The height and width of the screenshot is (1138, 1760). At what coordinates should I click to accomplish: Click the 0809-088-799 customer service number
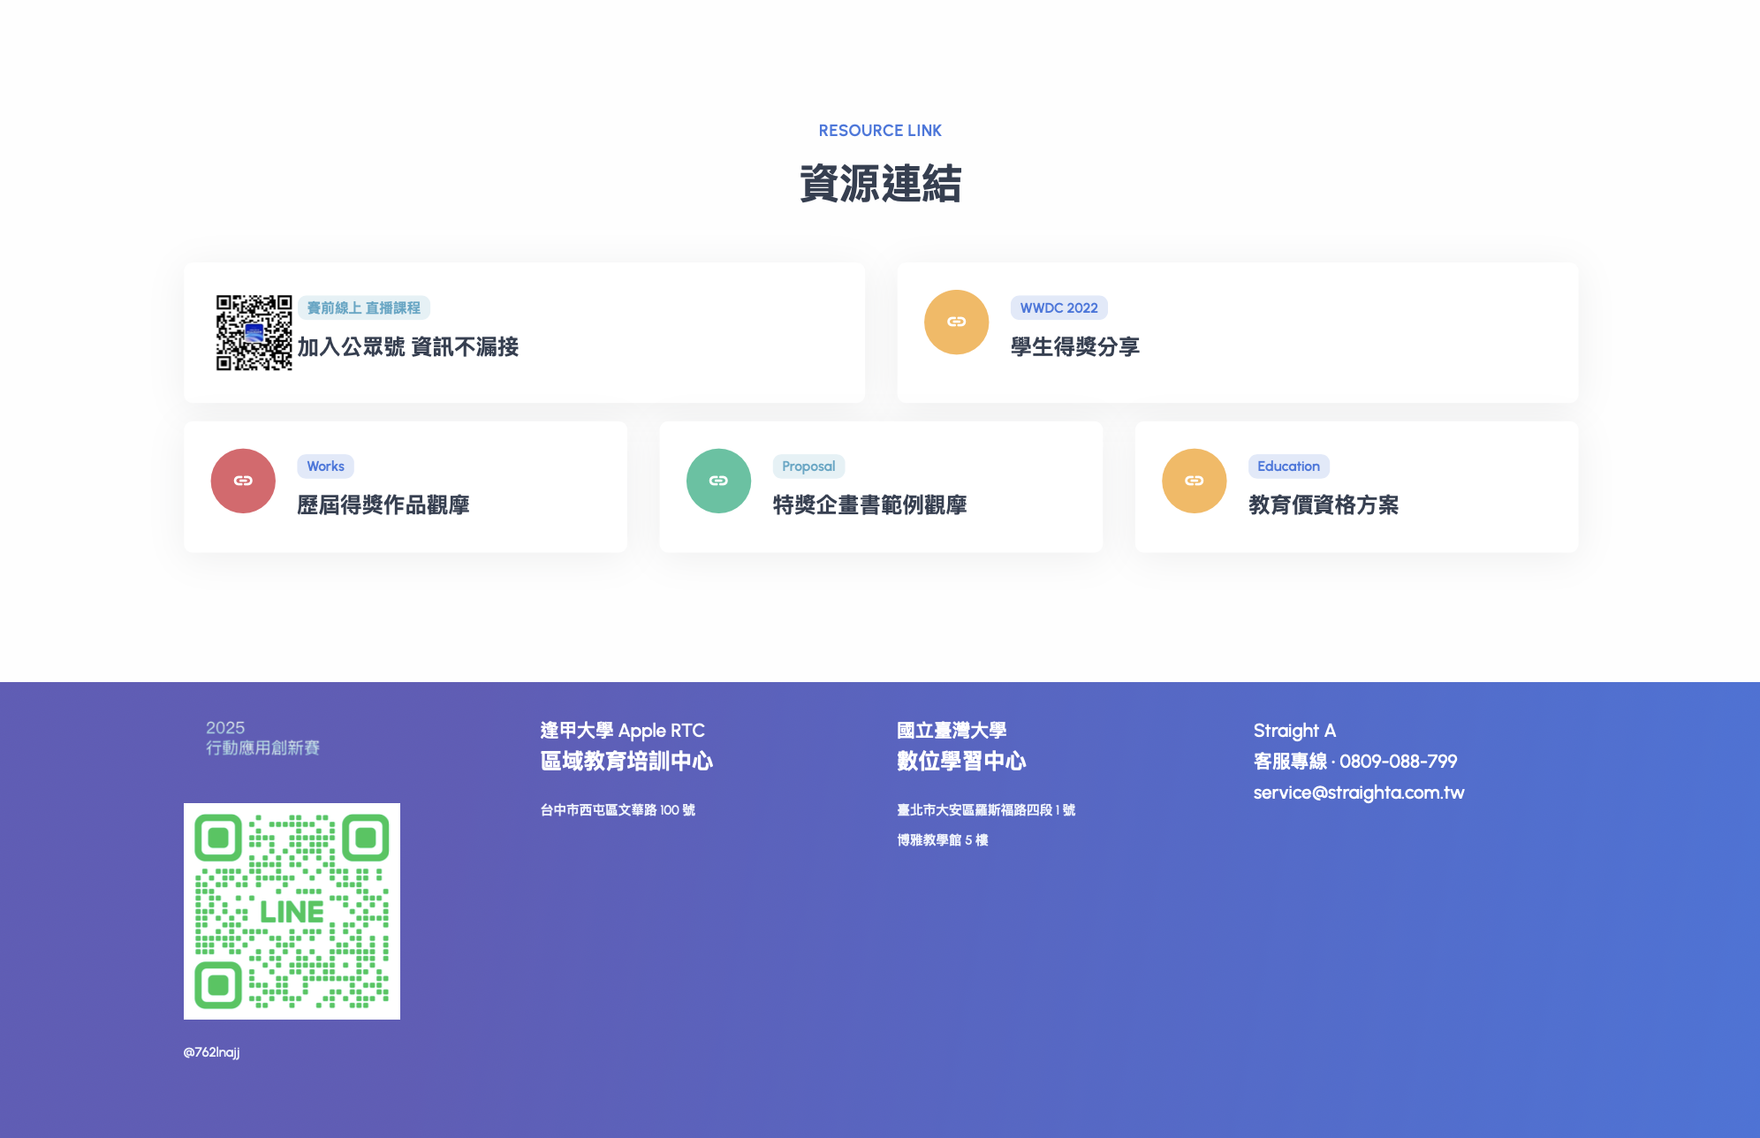click(x=1398, y=761)
